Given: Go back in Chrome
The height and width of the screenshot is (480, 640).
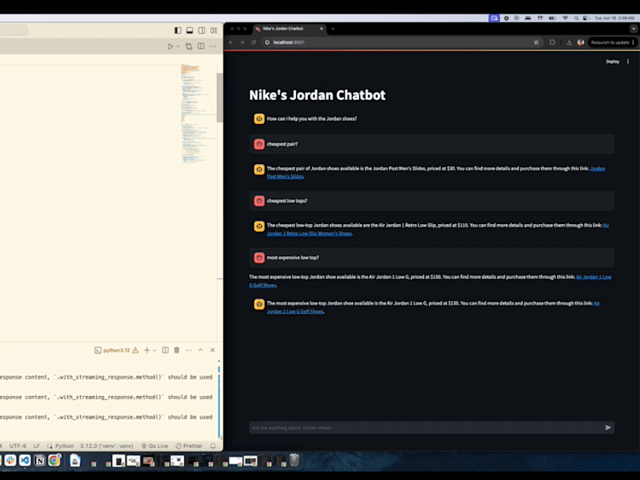Looking at the screenshot, I should tap(231, 42).
